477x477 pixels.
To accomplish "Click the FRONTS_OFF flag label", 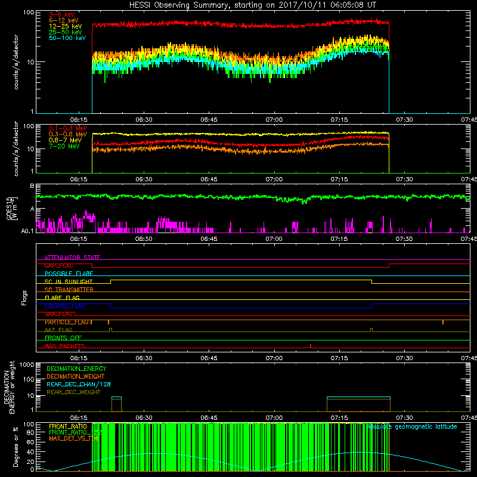I will (63, 338).
